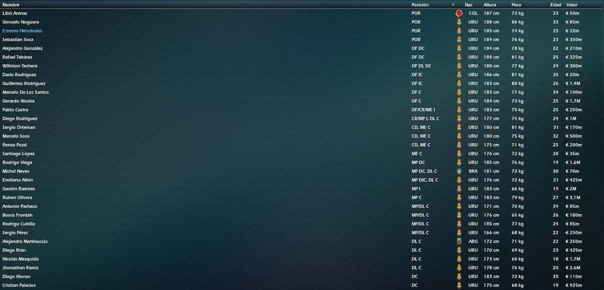Click the BRA nationality code

pos(473,171)
